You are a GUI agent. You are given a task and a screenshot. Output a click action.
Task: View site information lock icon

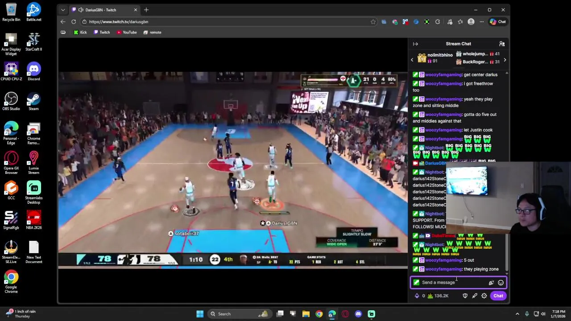point(84,22)
